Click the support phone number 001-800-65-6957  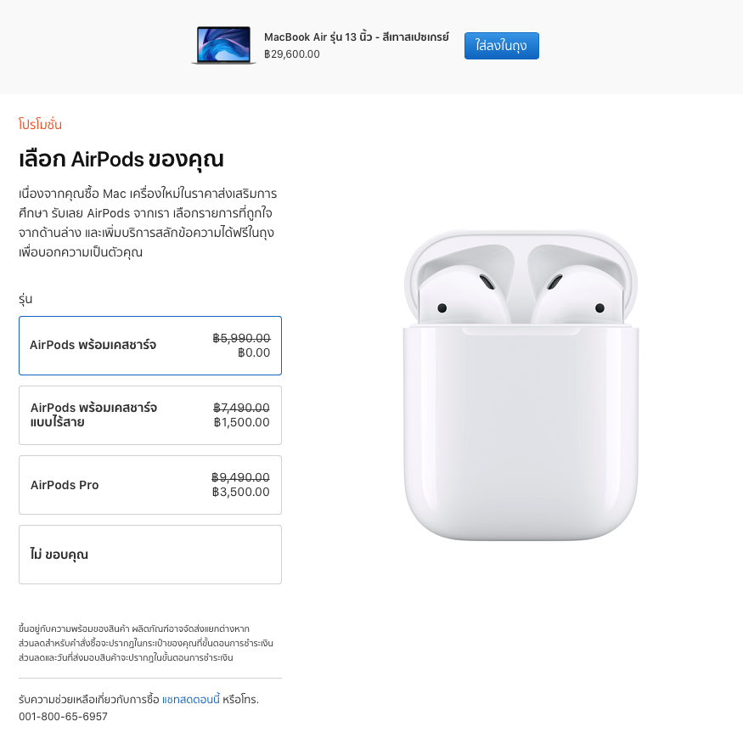pos(63,717)
